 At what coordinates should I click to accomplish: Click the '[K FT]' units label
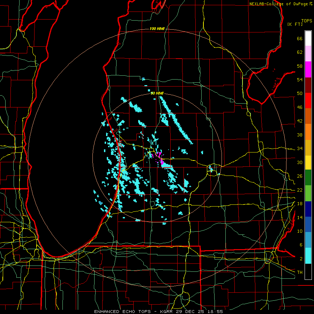click(x=295, y=24)
